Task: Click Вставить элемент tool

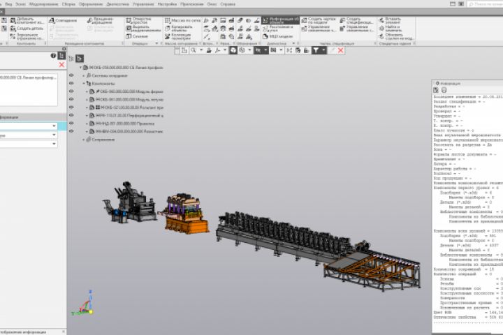Action: [390, 21]
